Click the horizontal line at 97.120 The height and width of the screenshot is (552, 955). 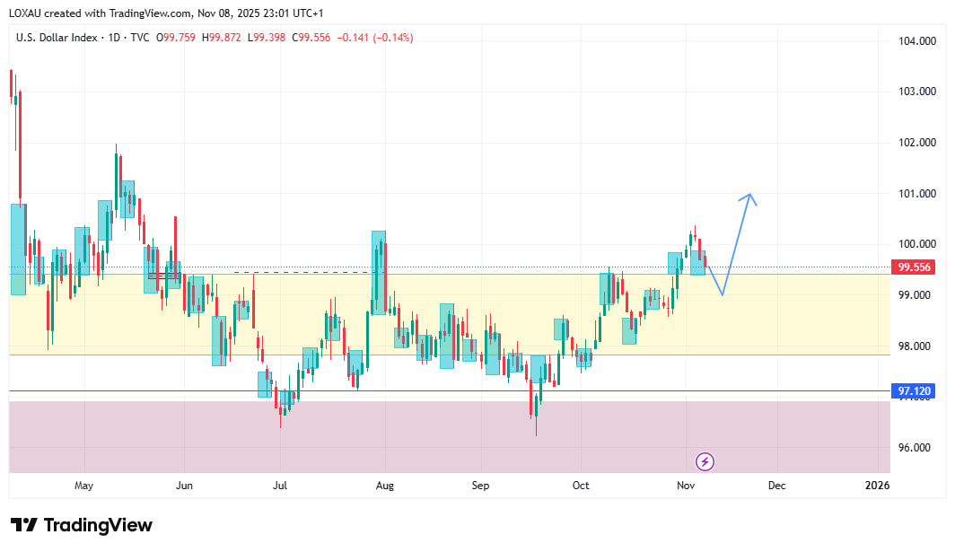point(449,391)
